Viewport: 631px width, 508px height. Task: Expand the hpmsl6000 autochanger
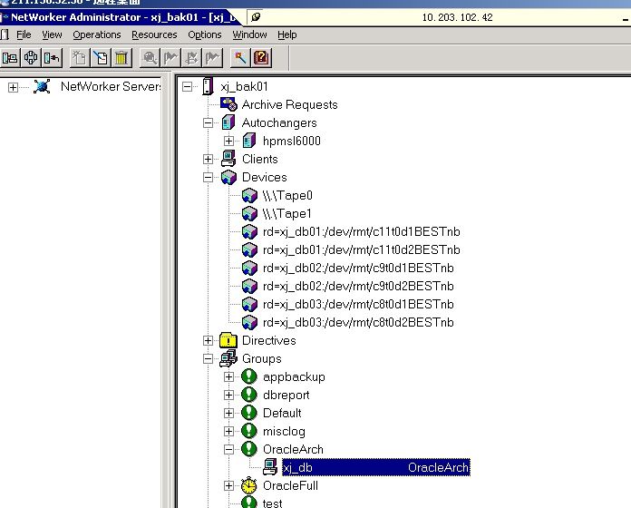tap(229, 141)
